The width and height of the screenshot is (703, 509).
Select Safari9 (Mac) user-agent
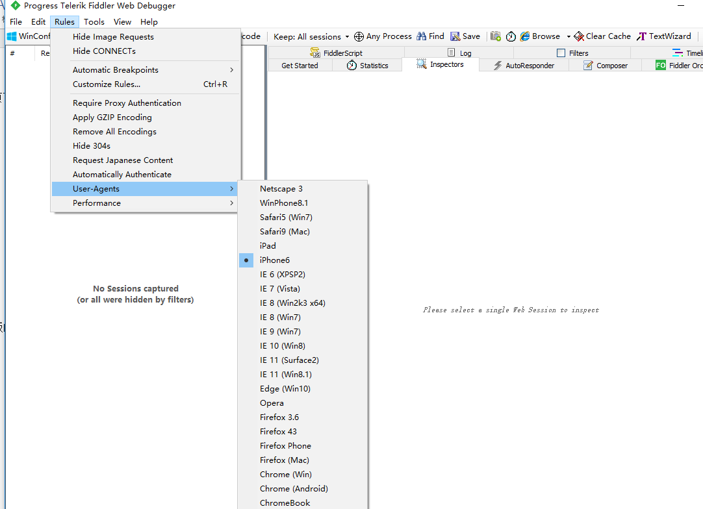click(x=303, y=232)
